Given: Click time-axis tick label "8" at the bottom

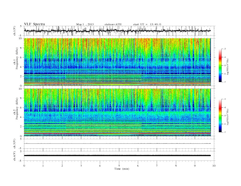Looking at the screenshot, I should [x=176, y=166].
